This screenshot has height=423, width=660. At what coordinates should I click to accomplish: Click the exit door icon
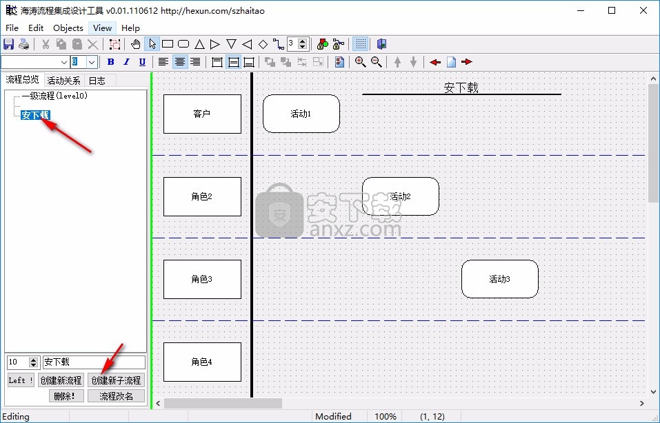click(x=381, y=44)
